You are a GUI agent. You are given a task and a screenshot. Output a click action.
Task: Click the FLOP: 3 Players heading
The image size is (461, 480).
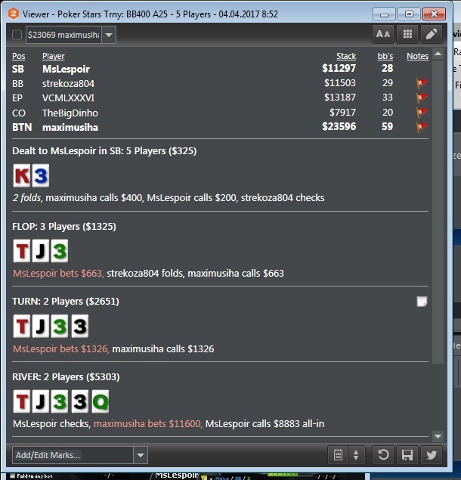tap(64, 227)
